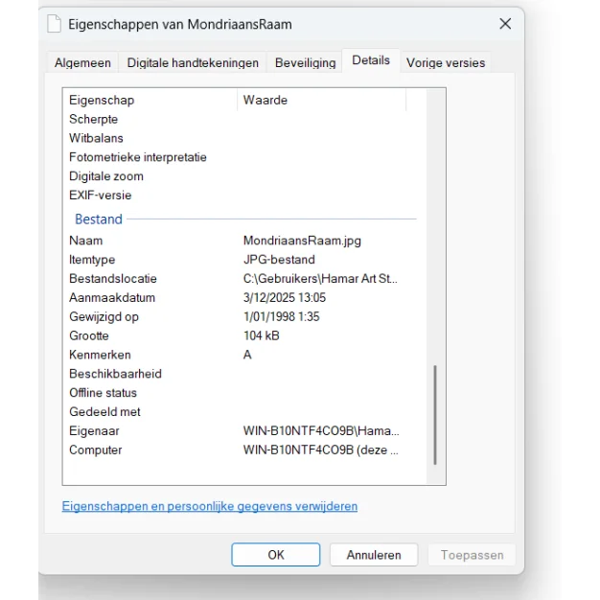The height and width of the screenshot is (600, 600).
Task: Click the Aanmaakdatum value 3/12/2025
Action: [x=285, y=298]
